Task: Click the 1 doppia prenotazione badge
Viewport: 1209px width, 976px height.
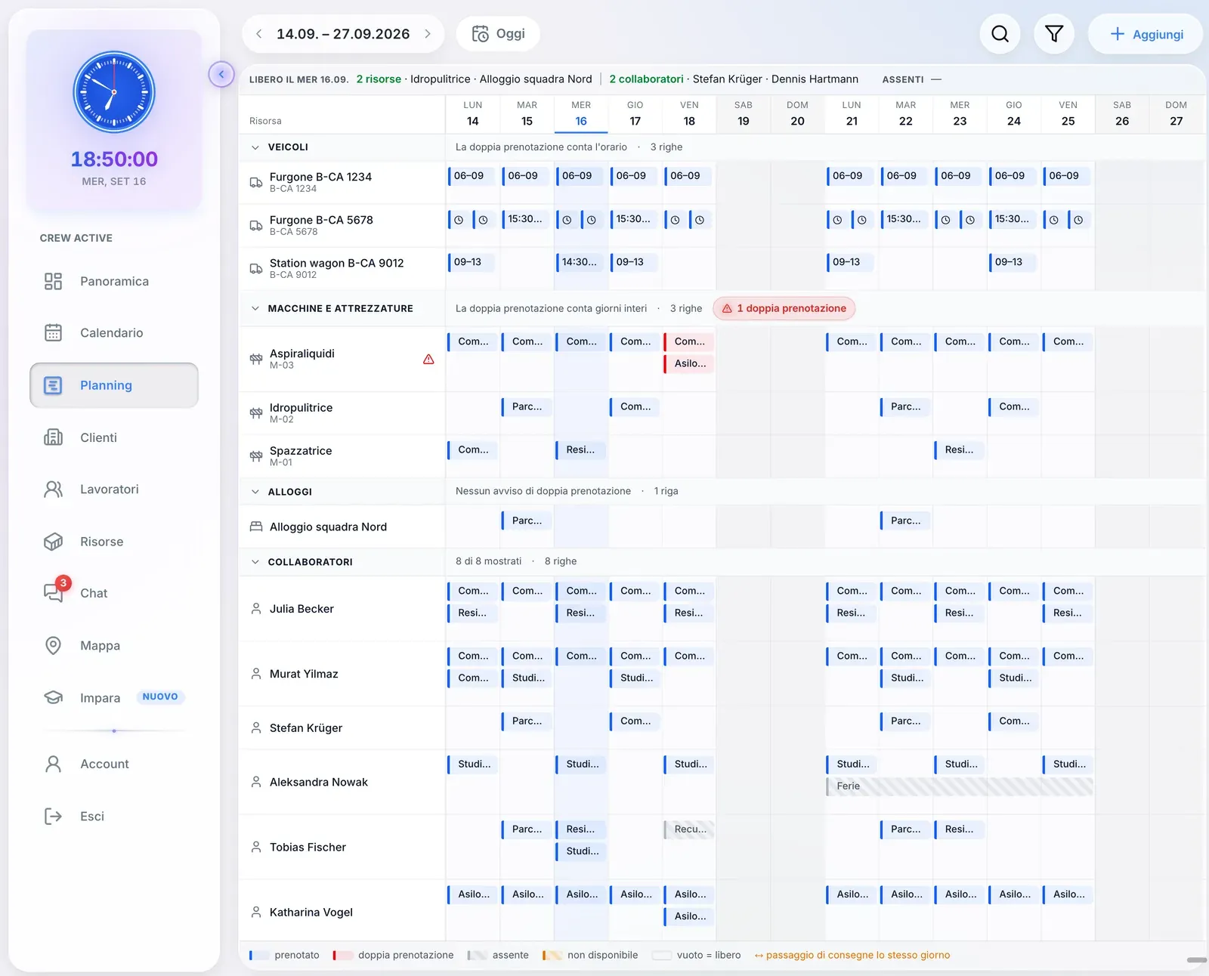Action: pos(784,308)
